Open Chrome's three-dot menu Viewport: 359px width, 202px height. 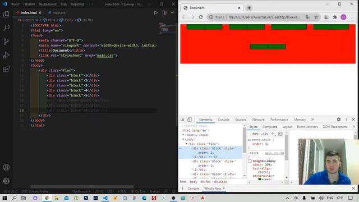click(x=352, y=17)
